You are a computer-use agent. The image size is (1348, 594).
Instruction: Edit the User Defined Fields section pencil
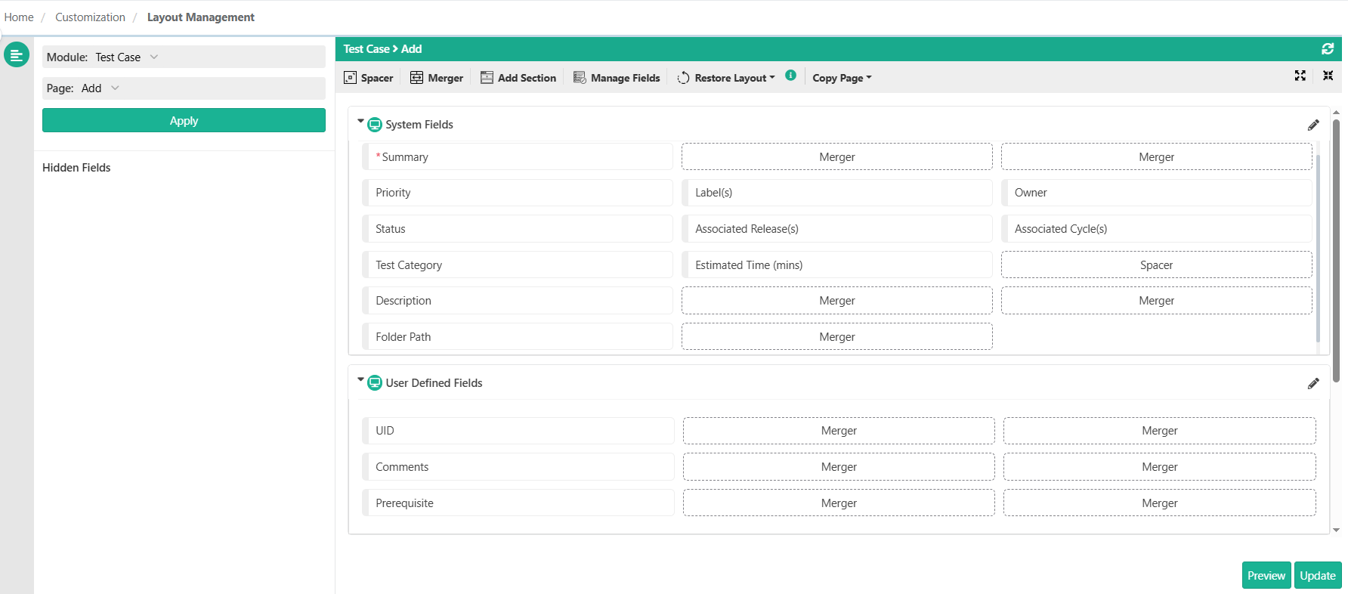coord(1313,383)
